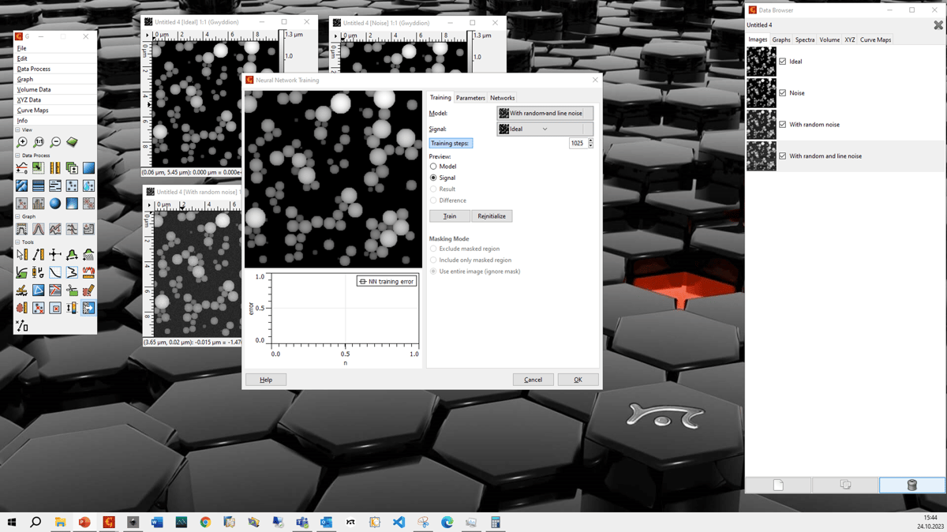The image size is (947, 532).
Task: Click the trash delete icon in Data Browser
Action: [911, 485]
